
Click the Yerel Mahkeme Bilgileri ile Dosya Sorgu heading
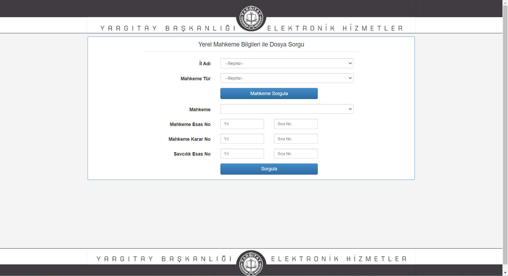tap(251, 44)
